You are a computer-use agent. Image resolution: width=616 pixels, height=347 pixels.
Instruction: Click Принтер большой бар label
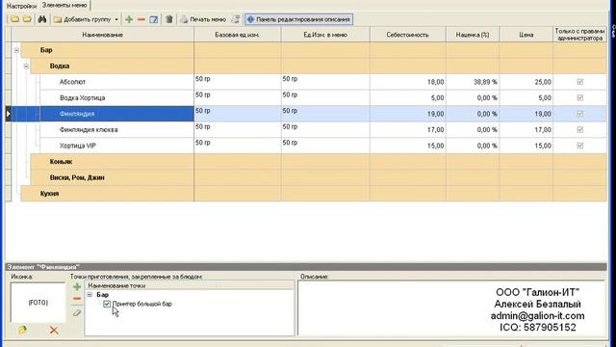[x=142, y=304]
